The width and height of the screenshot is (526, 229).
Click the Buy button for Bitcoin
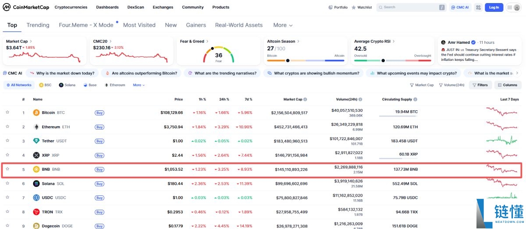[100, 113]
